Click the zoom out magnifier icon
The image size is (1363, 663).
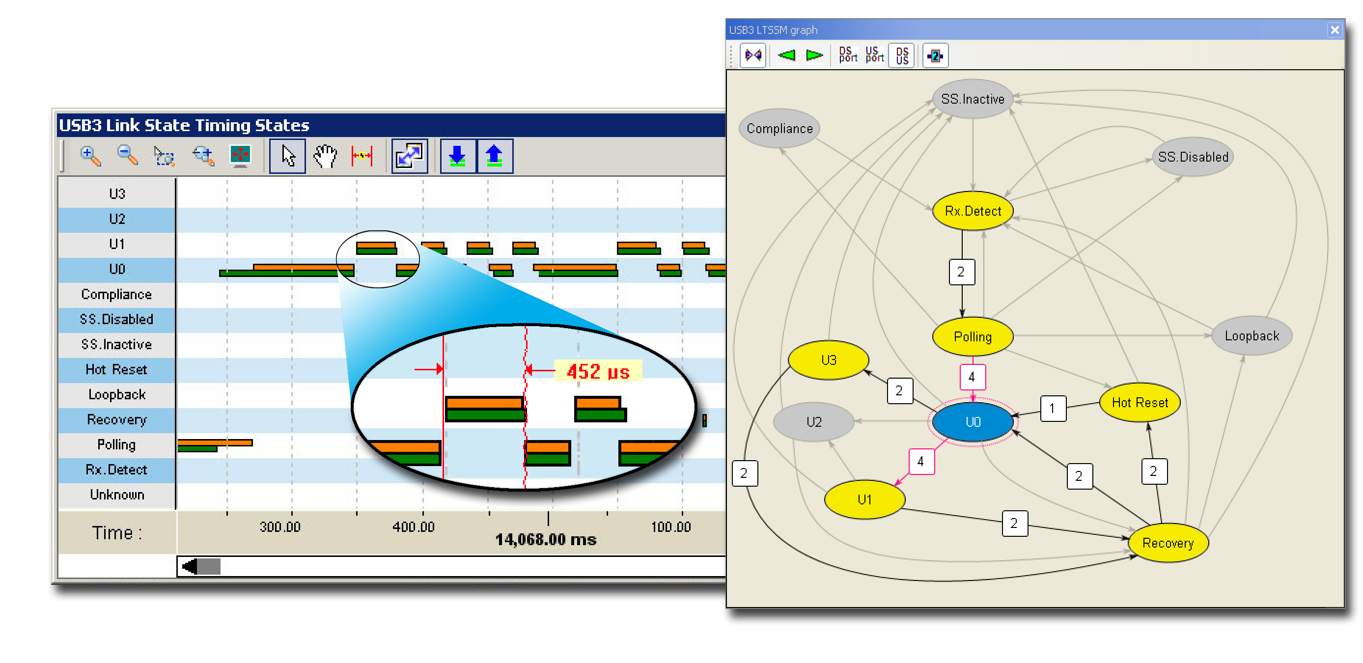pyautogui.click(x=128, y=156)
